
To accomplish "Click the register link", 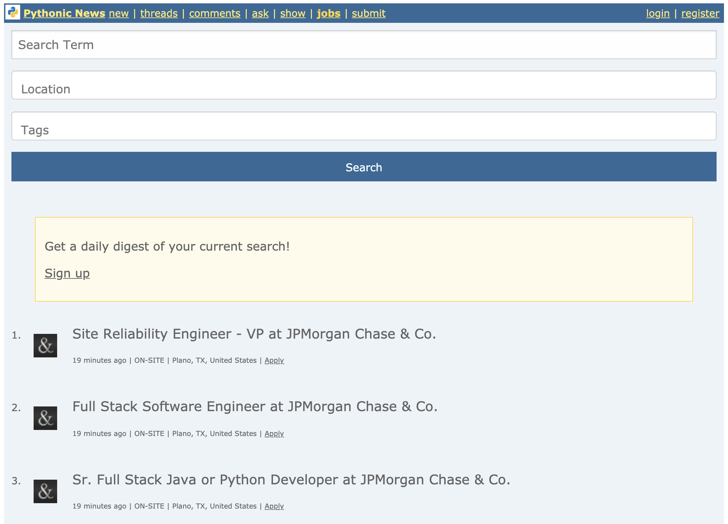I will click(700, 13).
